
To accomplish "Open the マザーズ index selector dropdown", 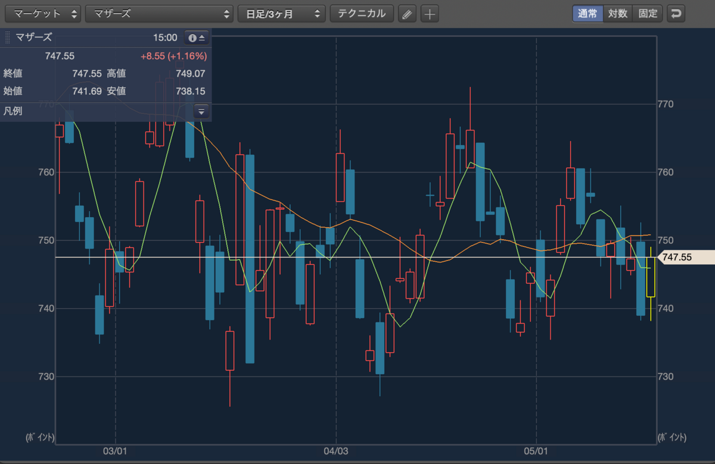I will point(160,14).
